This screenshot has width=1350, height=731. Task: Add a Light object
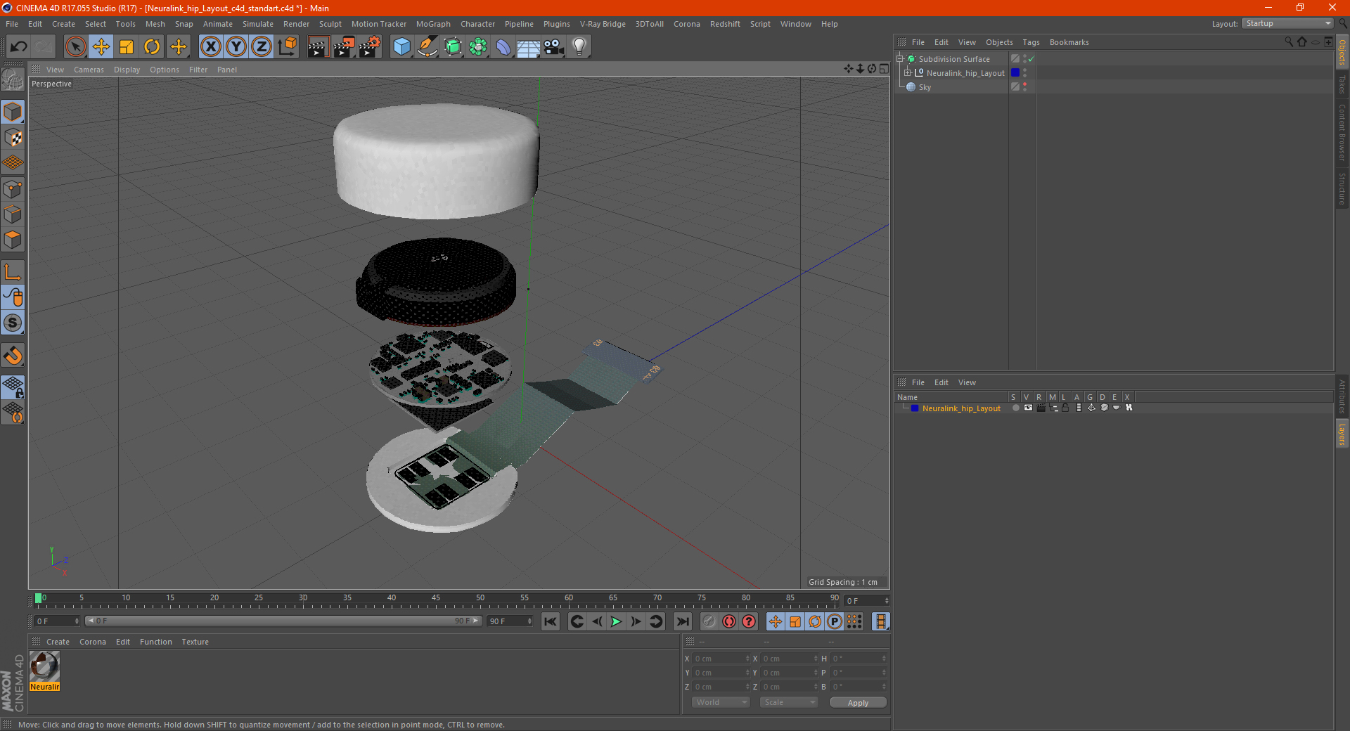tap(579, 47)
